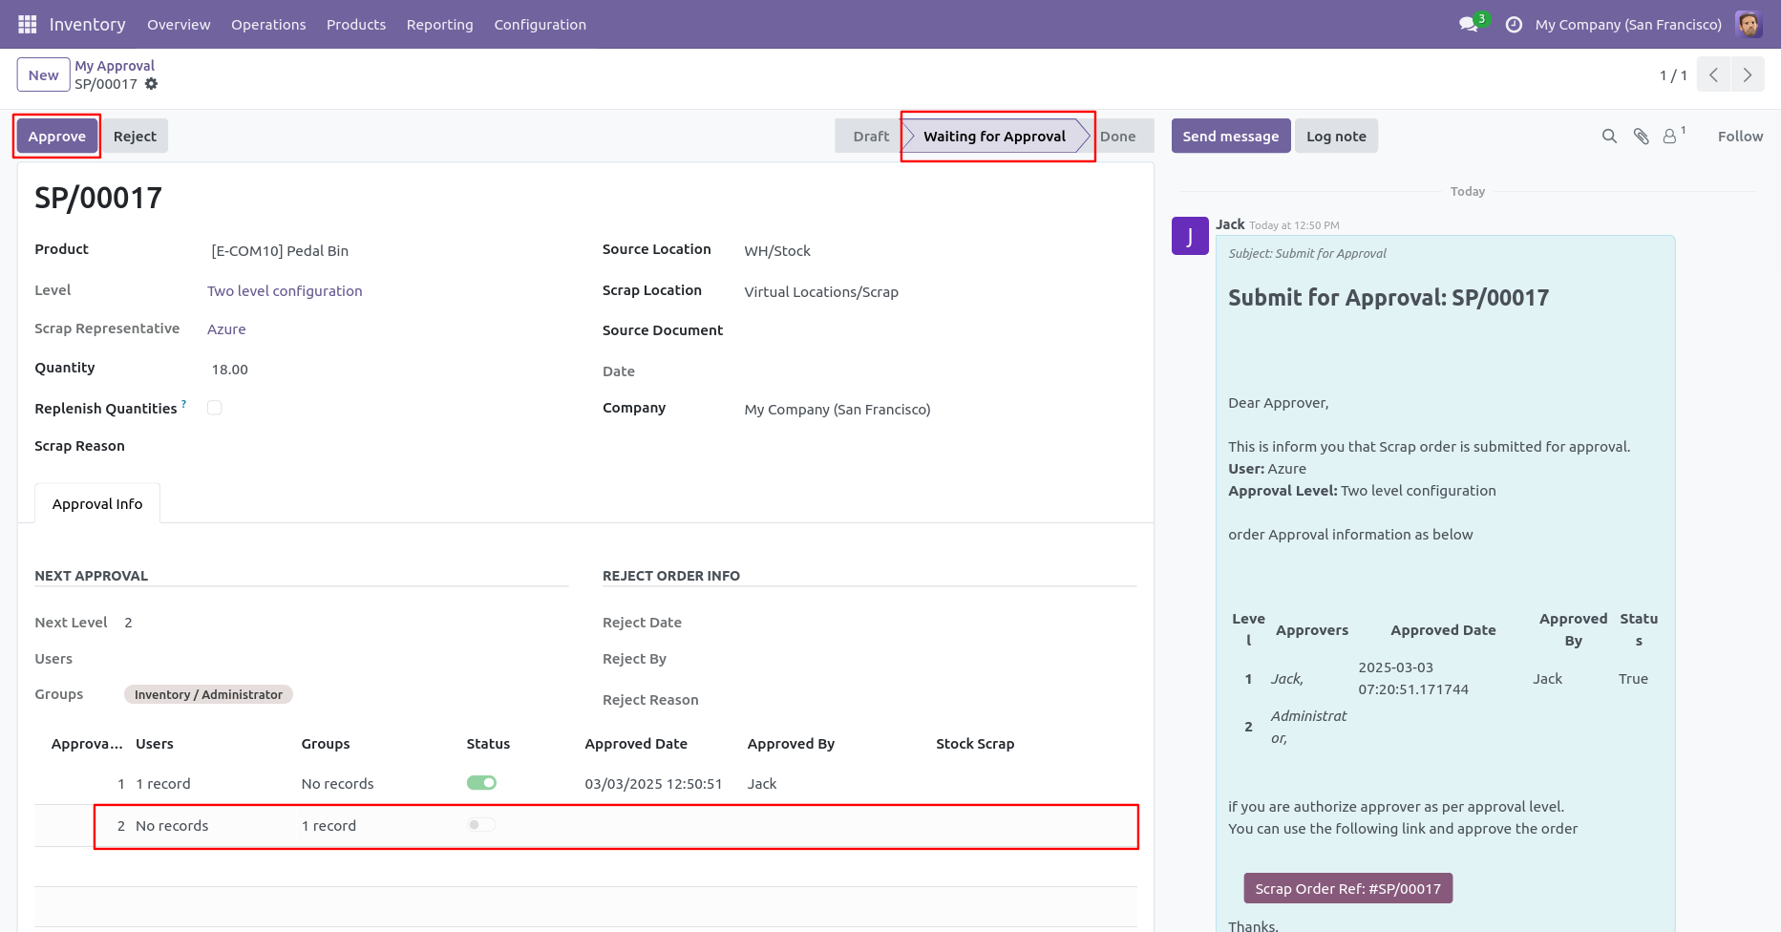Go to the previous record arrow
This screenshot has width=1781, height=932.
[x=1714, y=74]
